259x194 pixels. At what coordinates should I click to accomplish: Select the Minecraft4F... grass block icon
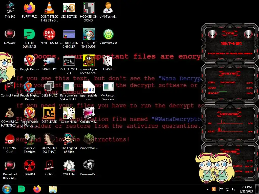89,141
